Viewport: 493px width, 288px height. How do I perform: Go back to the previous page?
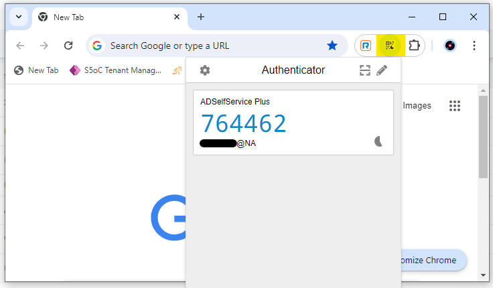[x=20, y=46]
